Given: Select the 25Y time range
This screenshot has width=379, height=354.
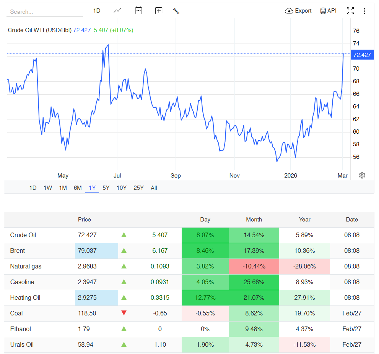Looking at the screenshot, I should [138, 188].
